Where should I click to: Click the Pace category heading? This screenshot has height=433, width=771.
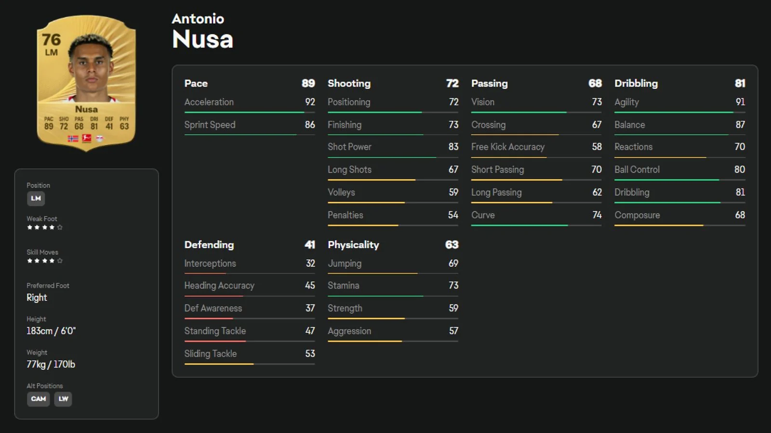click(196, 83)
